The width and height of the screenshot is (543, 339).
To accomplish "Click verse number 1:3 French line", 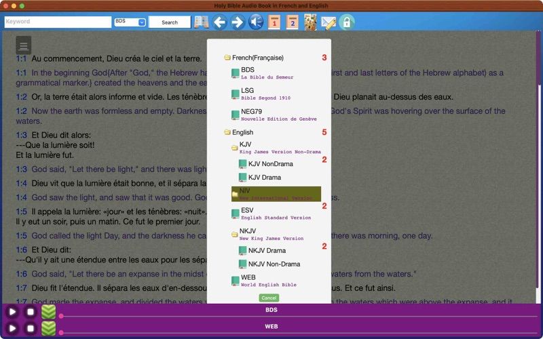I will (x=22, y=135).
